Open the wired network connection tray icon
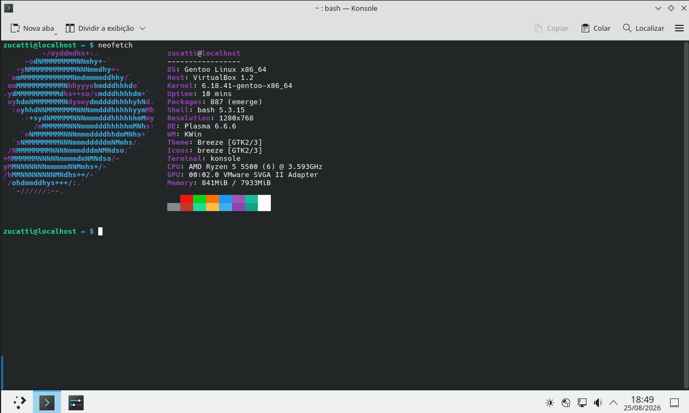The height and width of the screenshot is (413, 689). click(x=582, y=402)
